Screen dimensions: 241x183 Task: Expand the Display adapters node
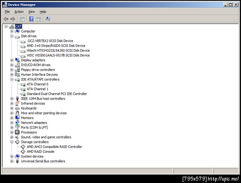[12, 60]
